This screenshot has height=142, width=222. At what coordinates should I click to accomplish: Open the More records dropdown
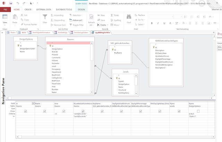[x=115, y=25]
